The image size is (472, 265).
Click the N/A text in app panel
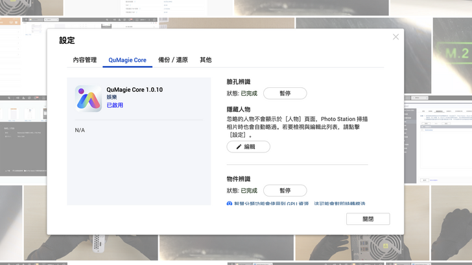coord(80,130)
